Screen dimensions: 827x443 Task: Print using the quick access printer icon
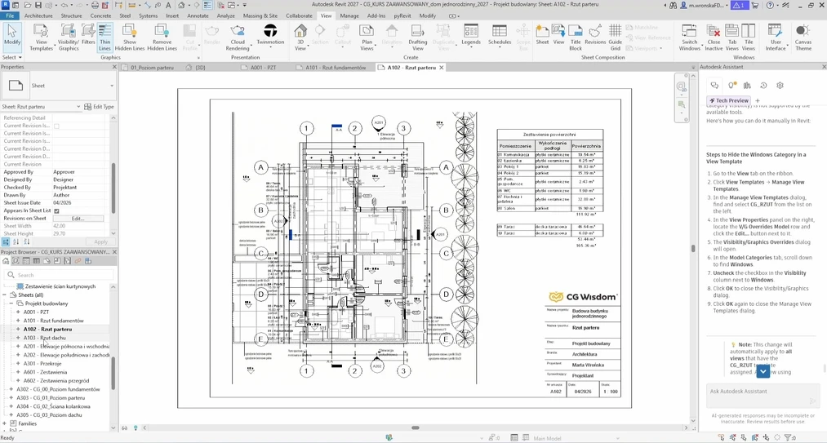click(x=95, y=5)
